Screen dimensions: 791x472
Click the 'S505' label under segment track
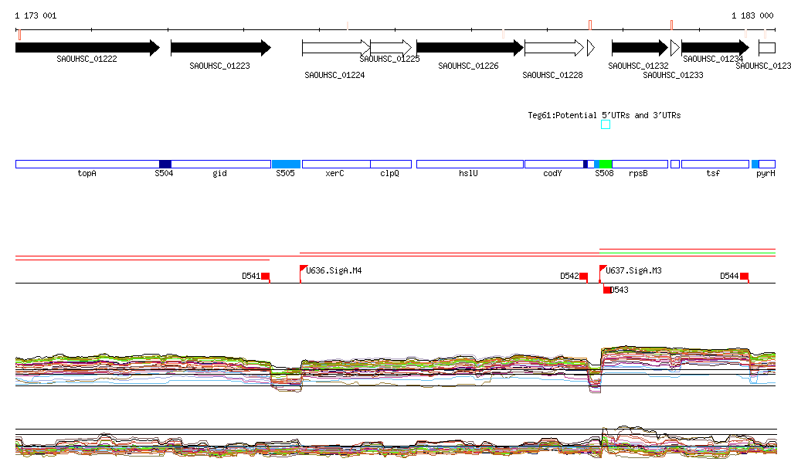coord(285,174)
